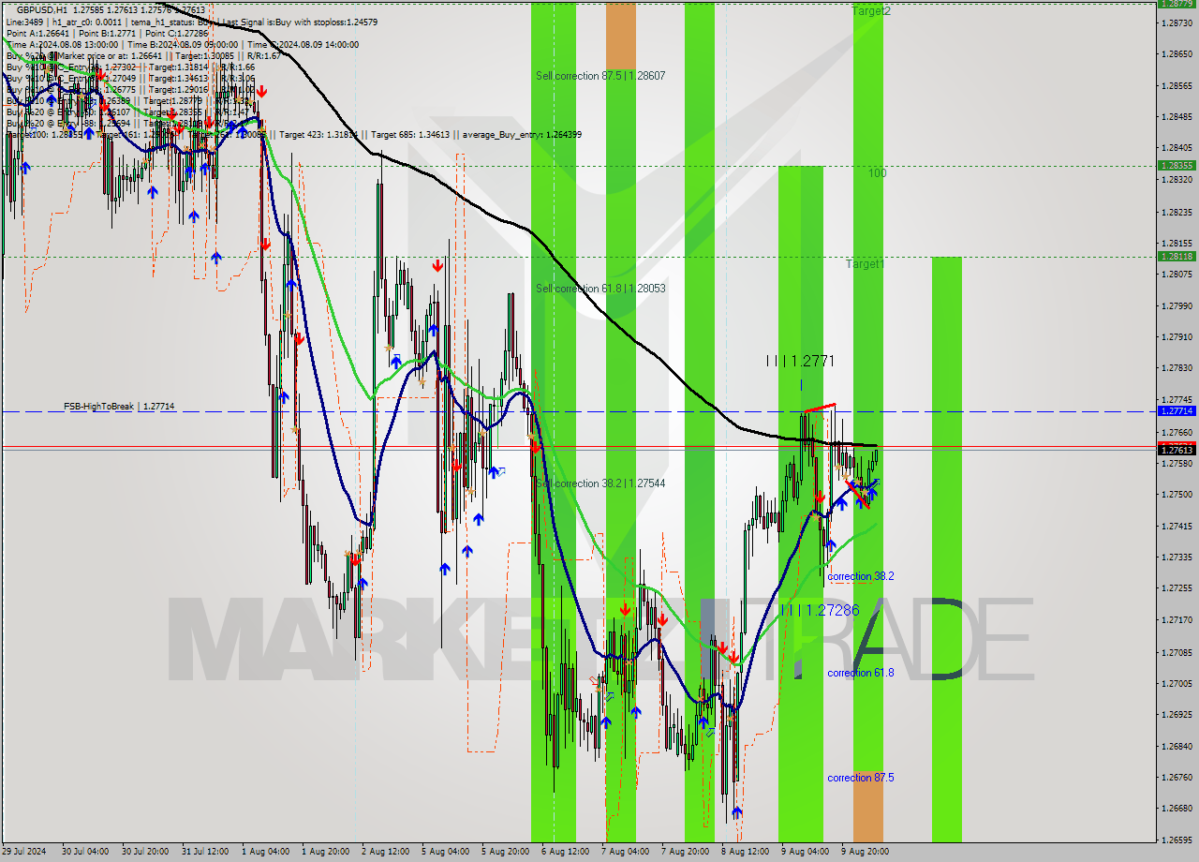Image resolution: width=1199 pixels, height=862 pixels.
Task: Click the 1.28075 price axis label
Action: [x=1176, y=274]
